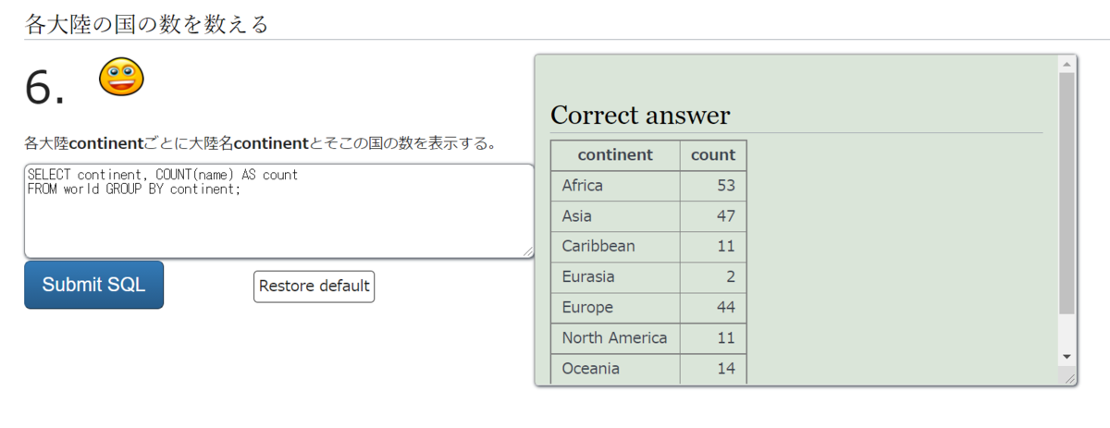Viewport: 1110px width, 428px height.
Task: Select the Asia table cell
Action: point(615,216)
